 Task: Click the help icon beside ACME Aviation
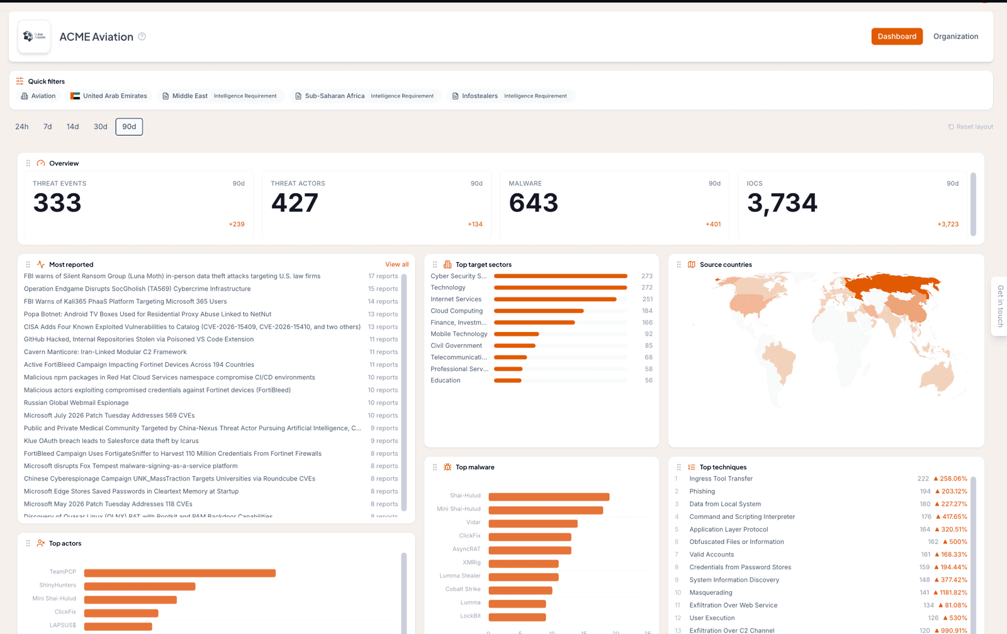tap(142, 36)
